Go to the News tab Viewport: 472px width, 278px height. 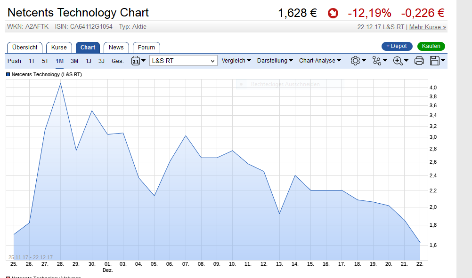pos(116,48)
